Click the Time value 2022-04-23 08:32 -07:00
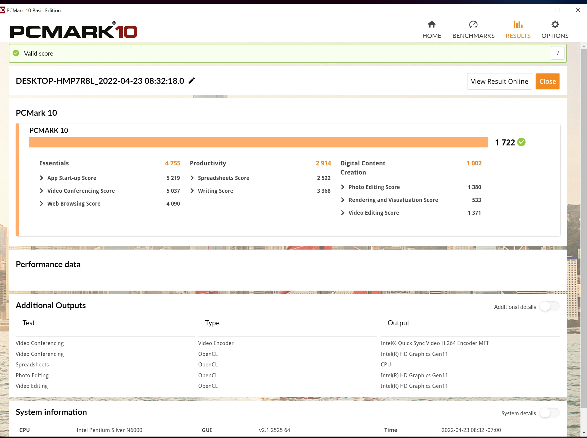Viewport: 587px width, 438px height. 471,430
